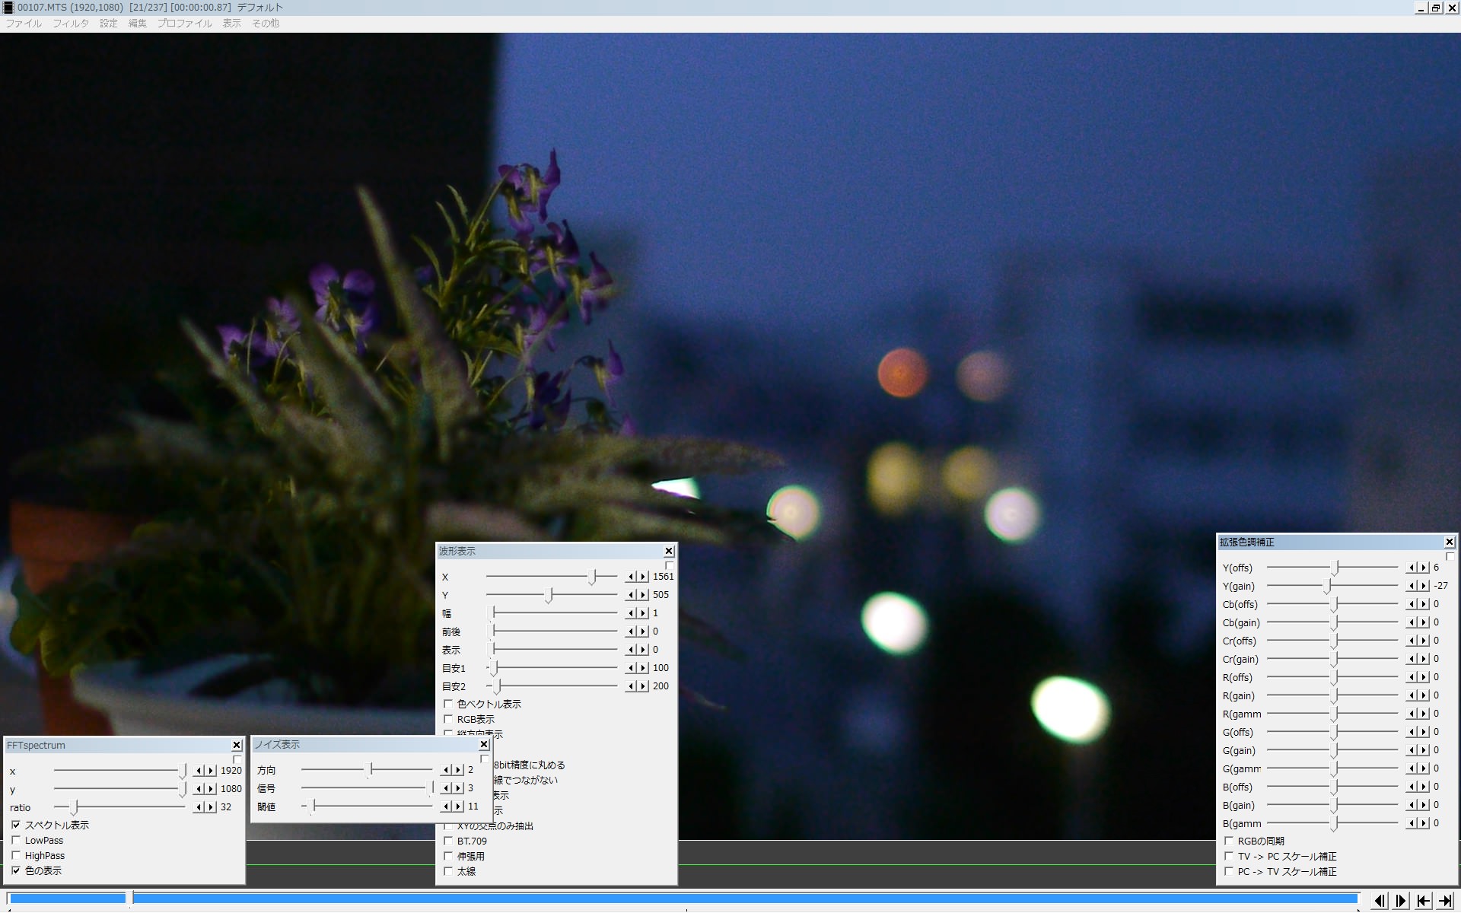The image size is (1461, 913).
Task: Step back one frame
Action: pos(1380,901)
